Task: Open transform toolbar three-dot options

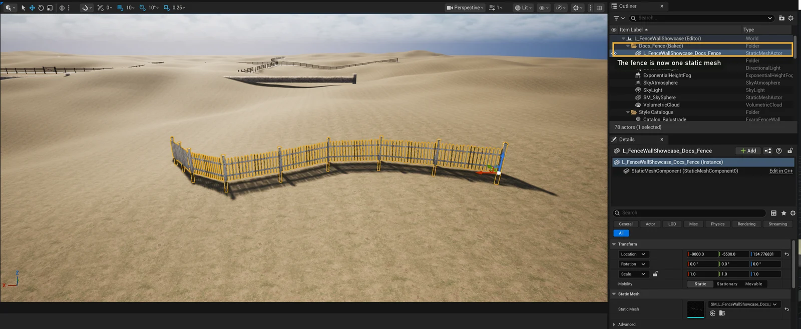Action: [x=69, y=7]
